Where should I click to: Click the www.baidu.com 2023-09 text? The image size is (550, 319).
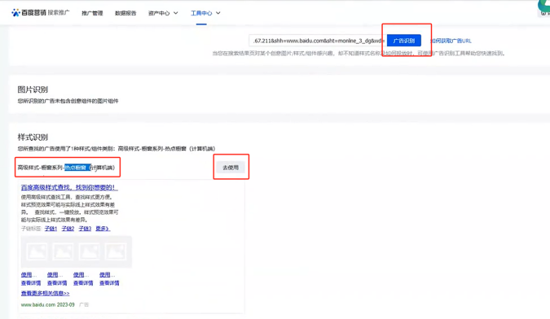48,304
